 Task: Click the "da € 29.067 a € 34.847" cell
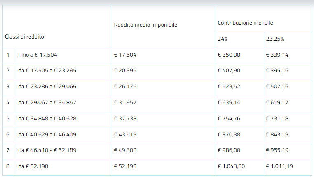click(47, 102)
